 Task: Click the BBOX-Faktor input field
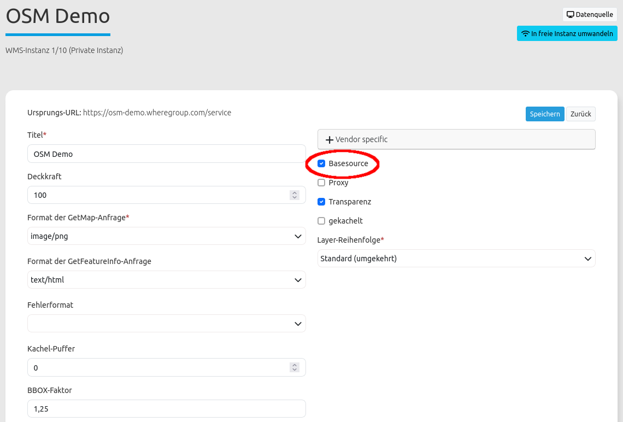[166, 409]
